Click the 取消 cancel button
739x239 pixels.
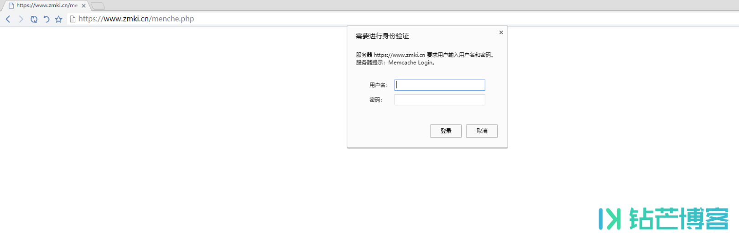click(482, 131)
